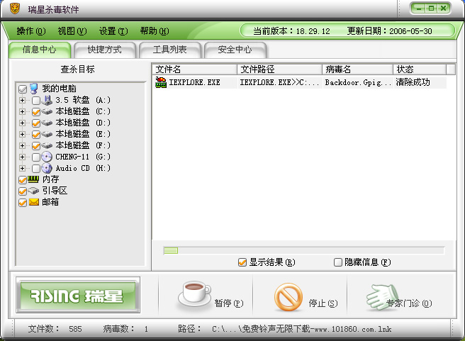
Task: Switch to the 信息中心 tab
Action: [x=40, y=50]
